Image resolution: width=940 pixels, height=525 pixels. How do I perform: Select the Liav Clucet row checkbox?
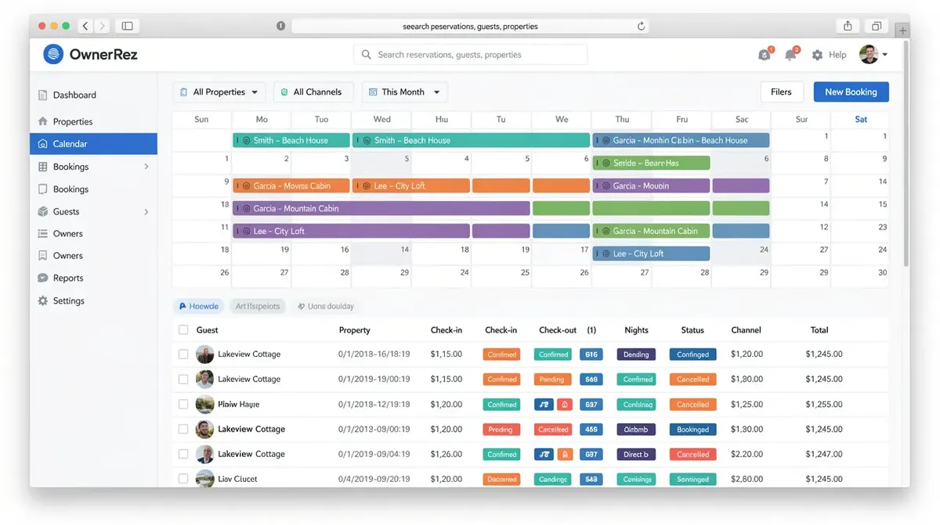[x=183, y=478]
